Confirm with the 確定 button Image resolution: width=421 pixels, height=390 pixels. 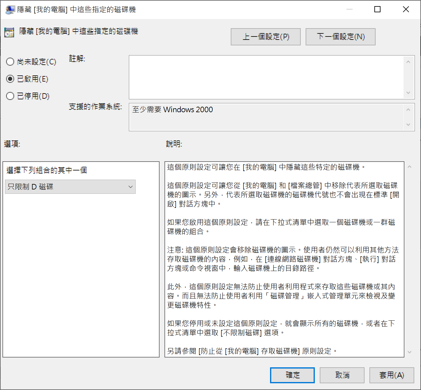click(x=292, y=375)
